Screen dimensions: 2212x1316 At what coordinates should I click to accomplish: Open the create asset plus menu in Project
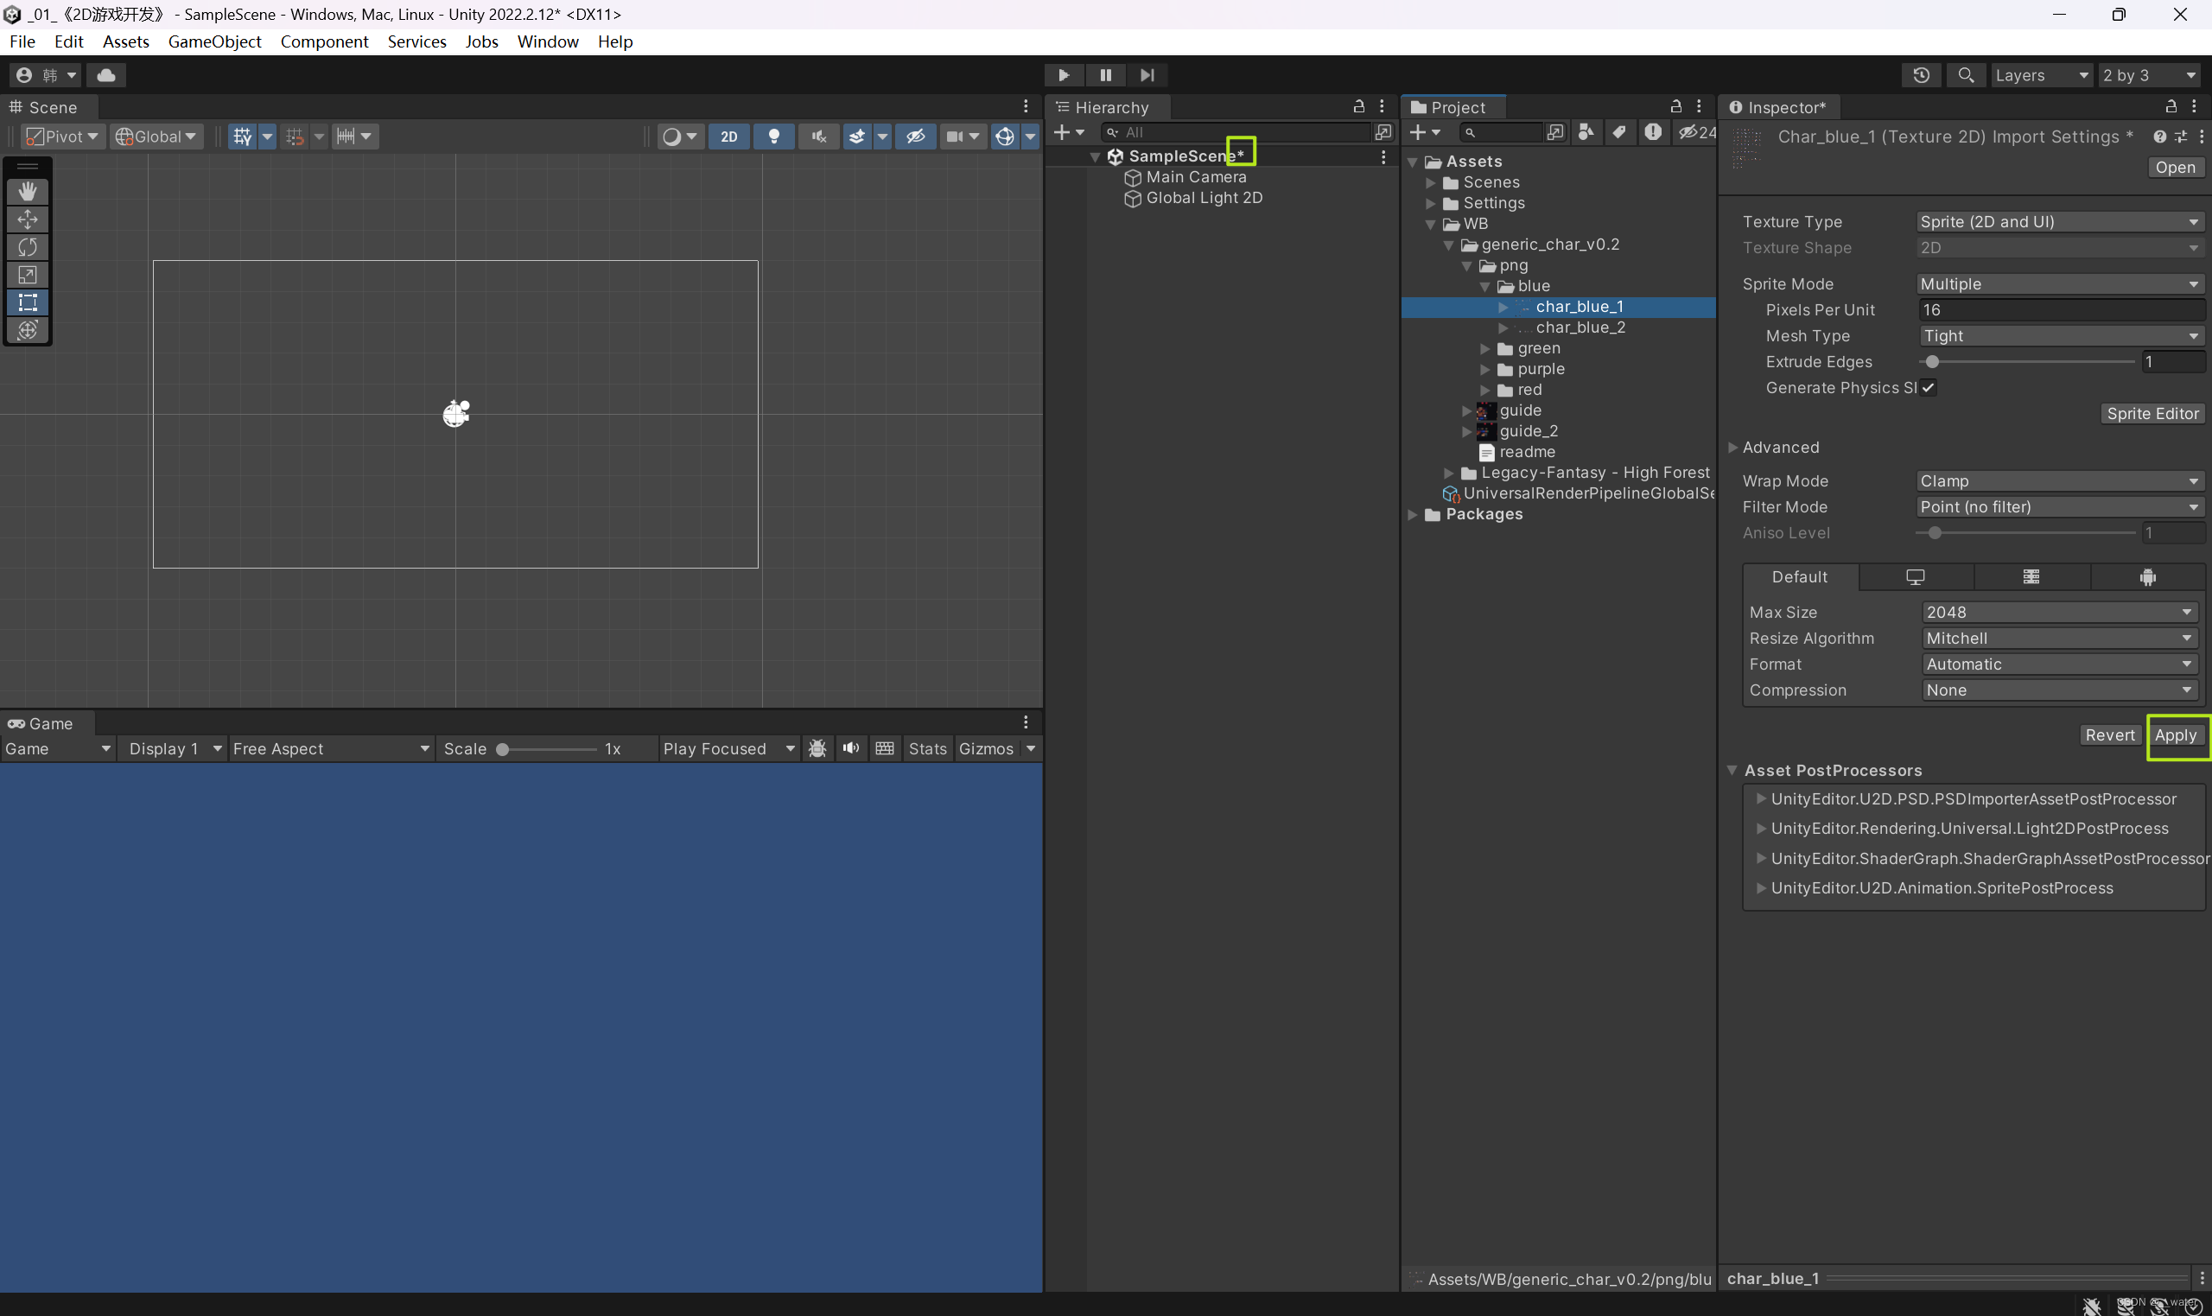click(1419, 131)
